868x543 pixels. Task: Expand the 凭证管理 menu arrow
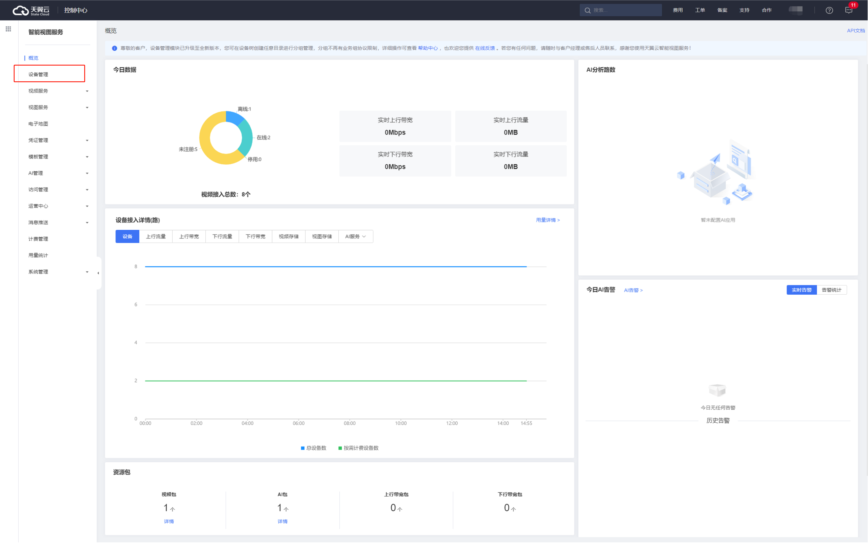pyautogui.click(x=87, y=140)
